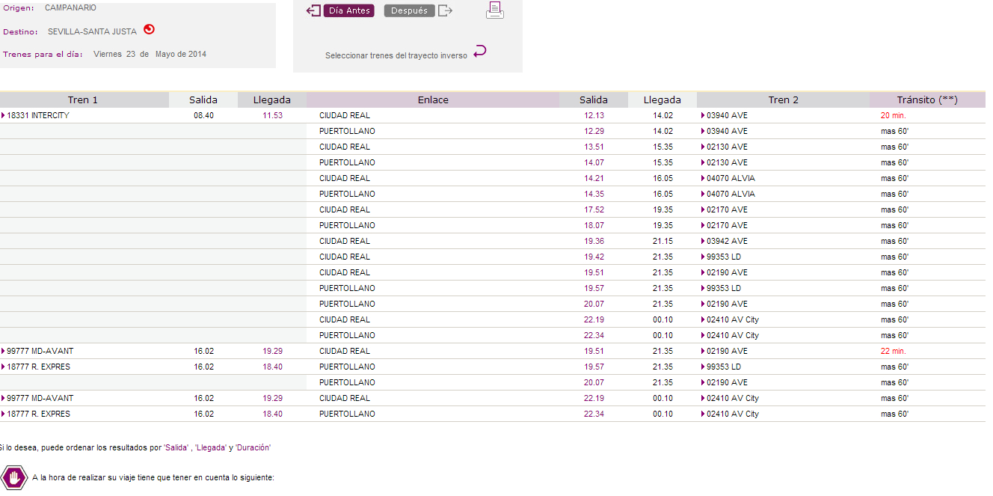
Task: Click the 17.52 connection departure time
Action: click(x=594, y=209)
